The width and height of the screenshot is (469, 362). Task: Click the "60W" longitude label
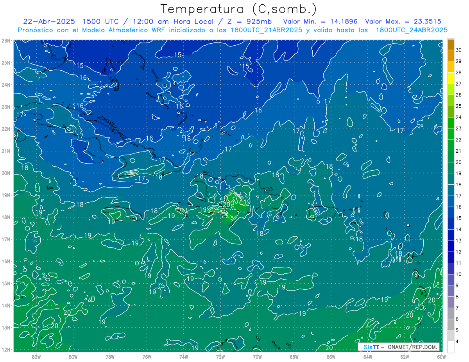(x=441, y=357)
